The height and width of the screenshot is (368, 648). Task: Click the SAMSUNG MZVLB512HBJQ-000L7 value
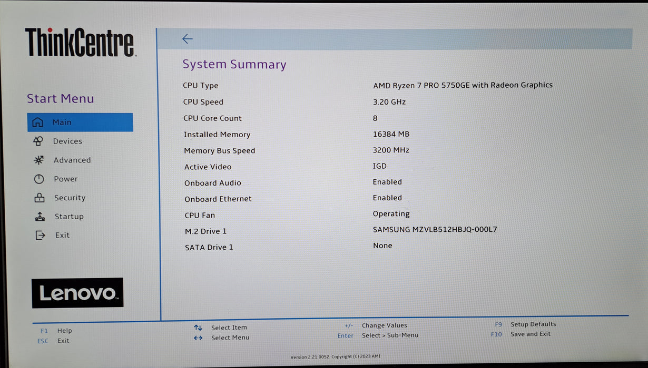coord(435,230)
